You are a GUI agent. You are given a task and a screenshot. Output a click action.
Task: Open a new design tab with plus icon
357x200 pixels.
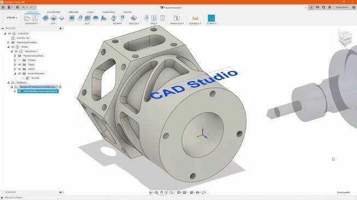[311, 7]
